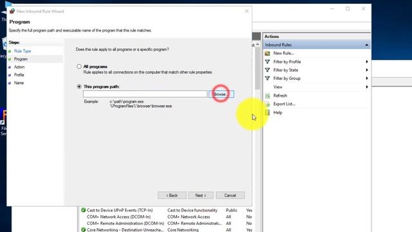412x232 pixels.
Task: Open Filter by Group menu entry
Action: (x=286, y=79)
